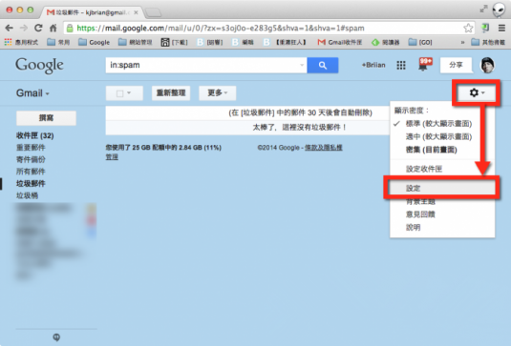Open account profile avatar
Image resolution: width=511 pixels, height=346 pixels.
pyautogui.click(x=487, y=65)
